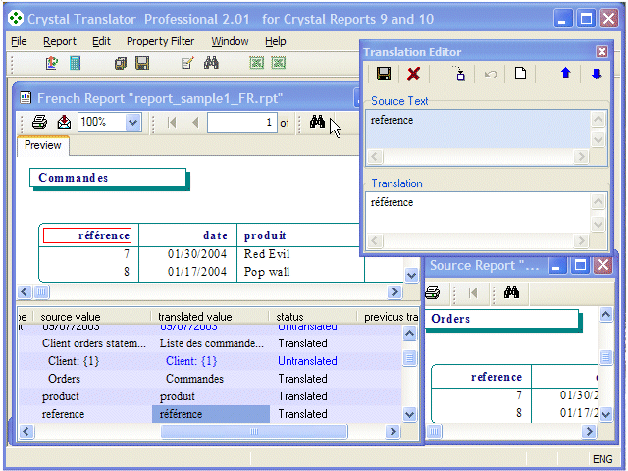Click the export icon in French Report toolbar
Viewport: 628px width, 471px height.
[64, 122]
